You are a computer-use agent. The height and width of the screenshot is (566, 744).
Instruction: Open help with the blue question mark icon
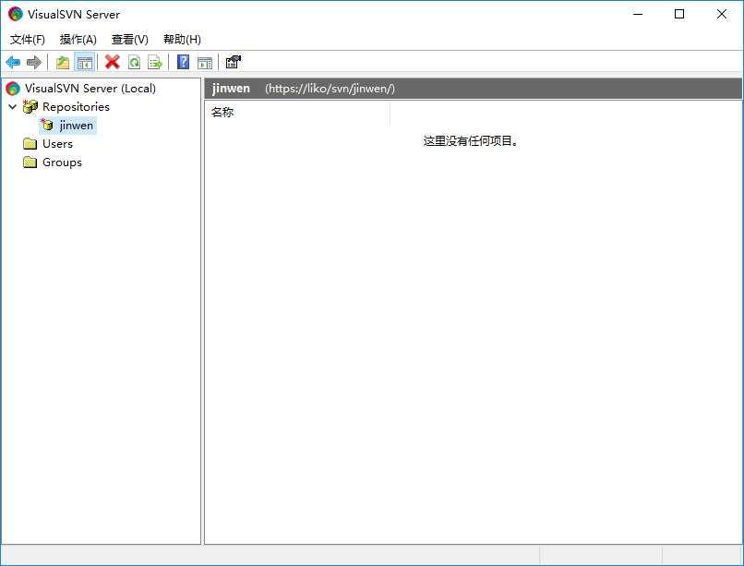coord(183,62)
